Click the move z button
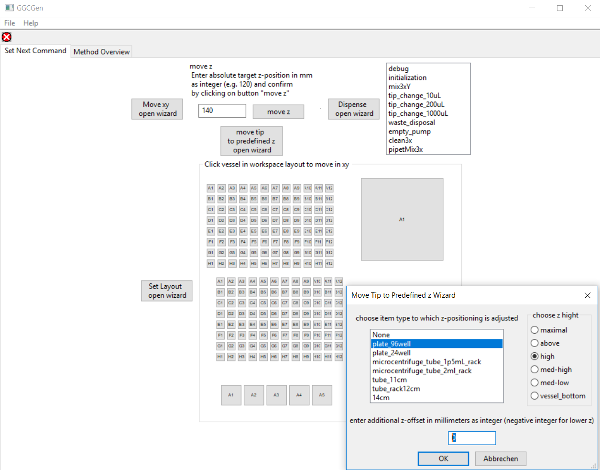The image size is (600, 470). tap(278, 112)
